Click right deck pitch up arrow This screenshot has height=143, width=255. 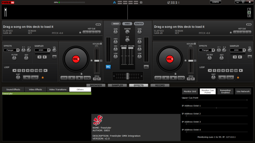(x=193, y=79)
